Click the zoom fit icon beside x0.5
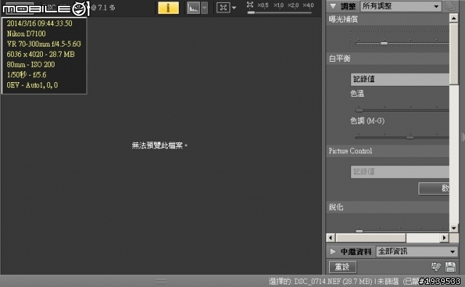Viewport: 465px width, 287px height. (250, 4)
